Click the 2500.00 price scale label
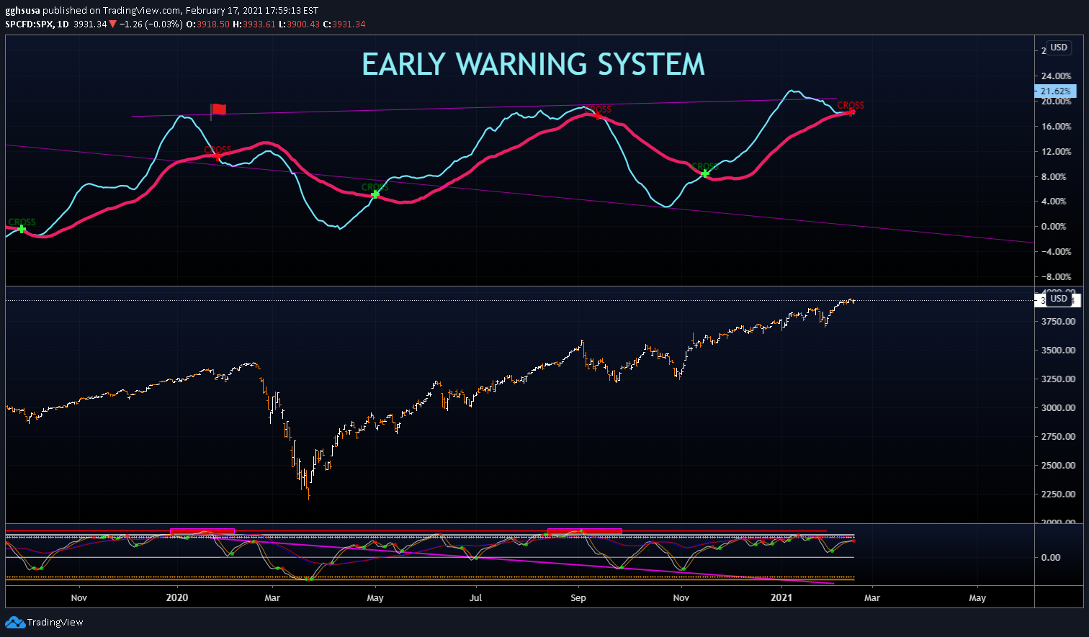Image resolution: width=1089 pixels, height=637 pixels. point(1058,466)
